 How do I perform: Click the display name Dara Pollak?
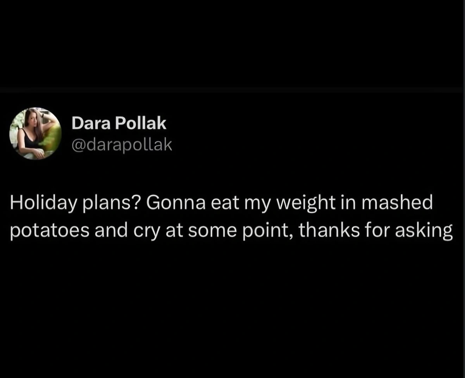point(119,124)
